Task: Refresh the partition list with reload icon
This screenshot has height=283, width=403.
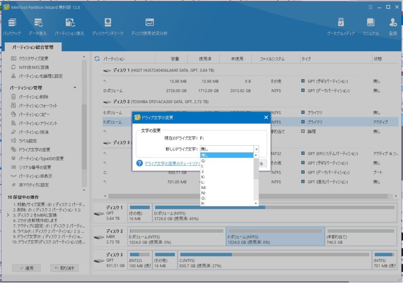Action: point(97,59)
